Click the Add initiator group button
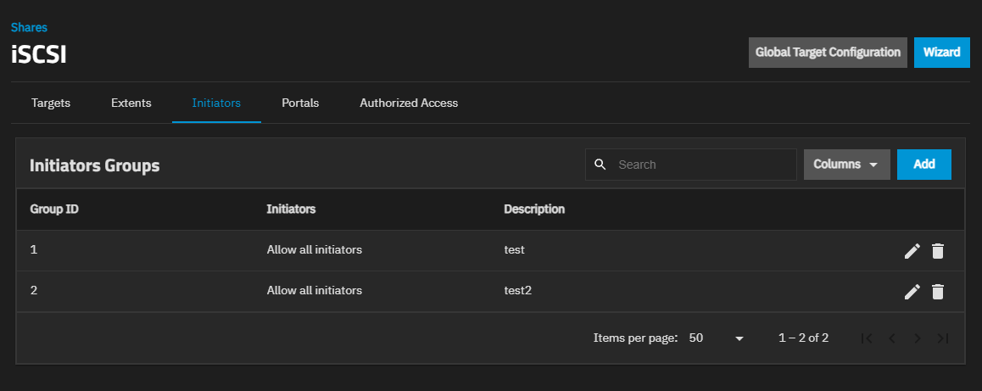This screenshot has height=391, width=982. tap(923, 165)
